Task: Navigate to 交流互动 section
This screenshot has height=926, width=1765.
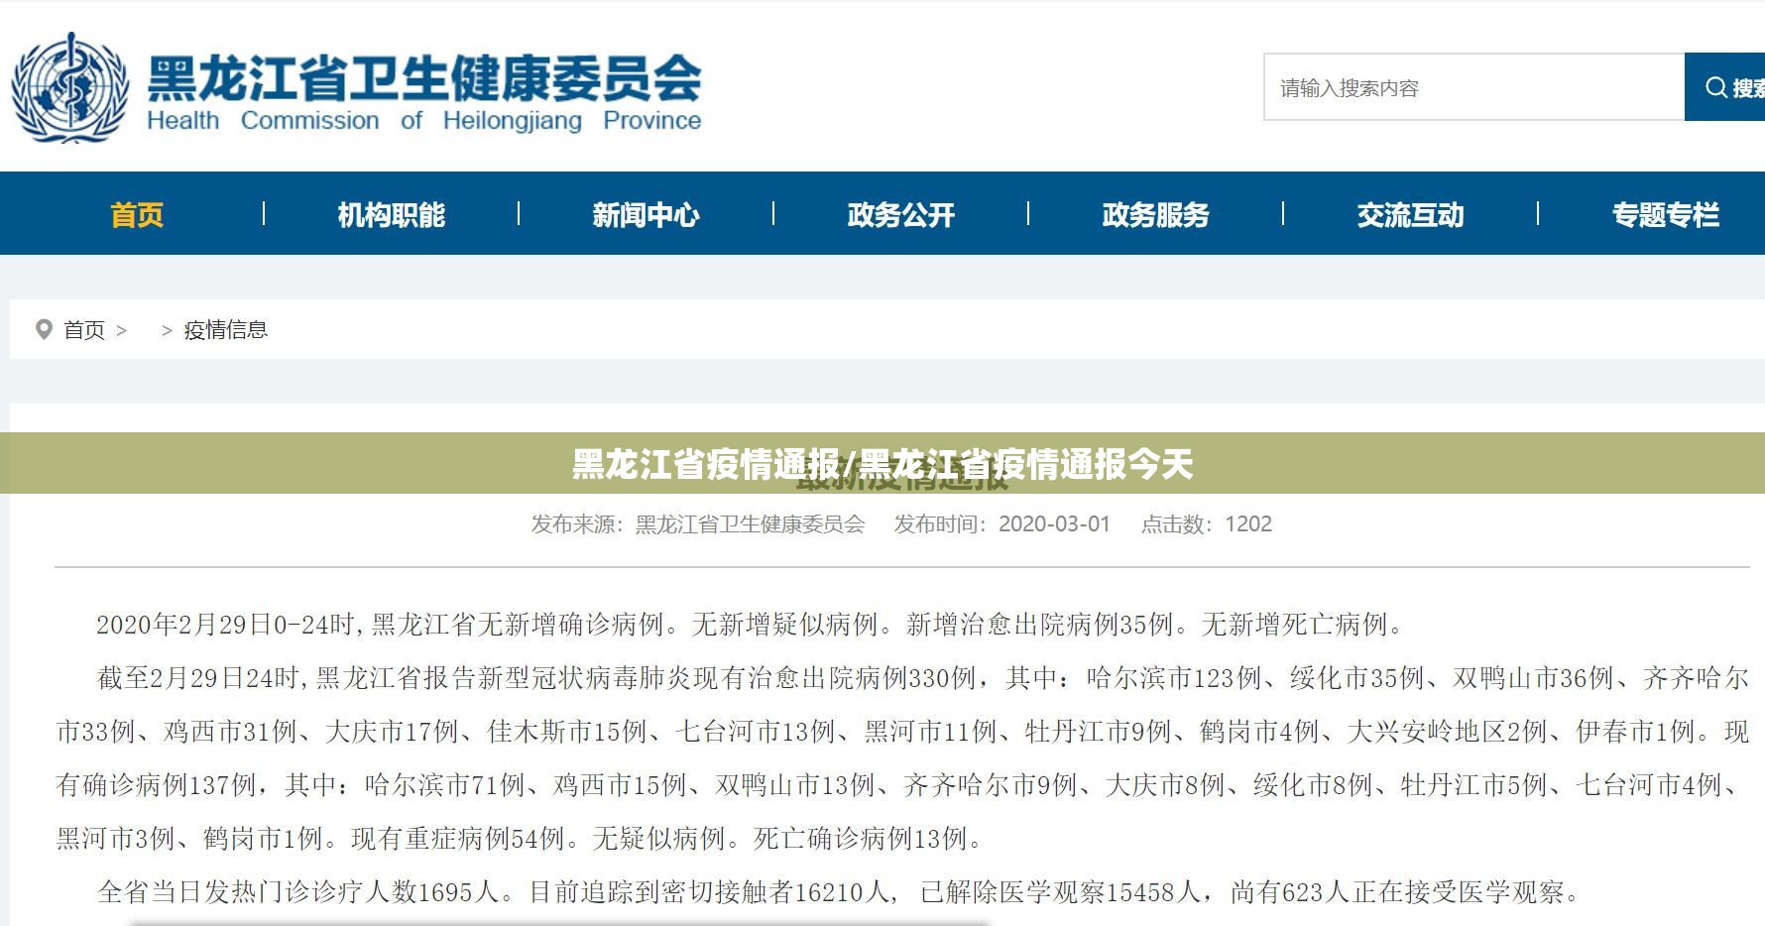Action: 1410,214
